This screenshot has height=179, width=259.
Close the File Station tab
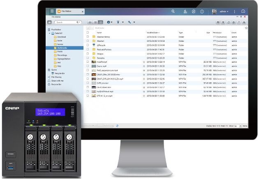pyautogui.click(x=82, y=11)
